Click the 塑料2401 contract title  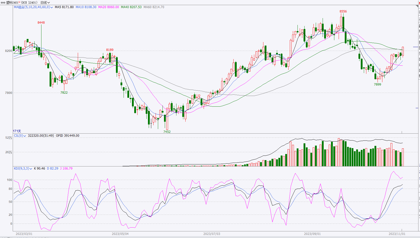pyautogui.click(x=12, y=3)
